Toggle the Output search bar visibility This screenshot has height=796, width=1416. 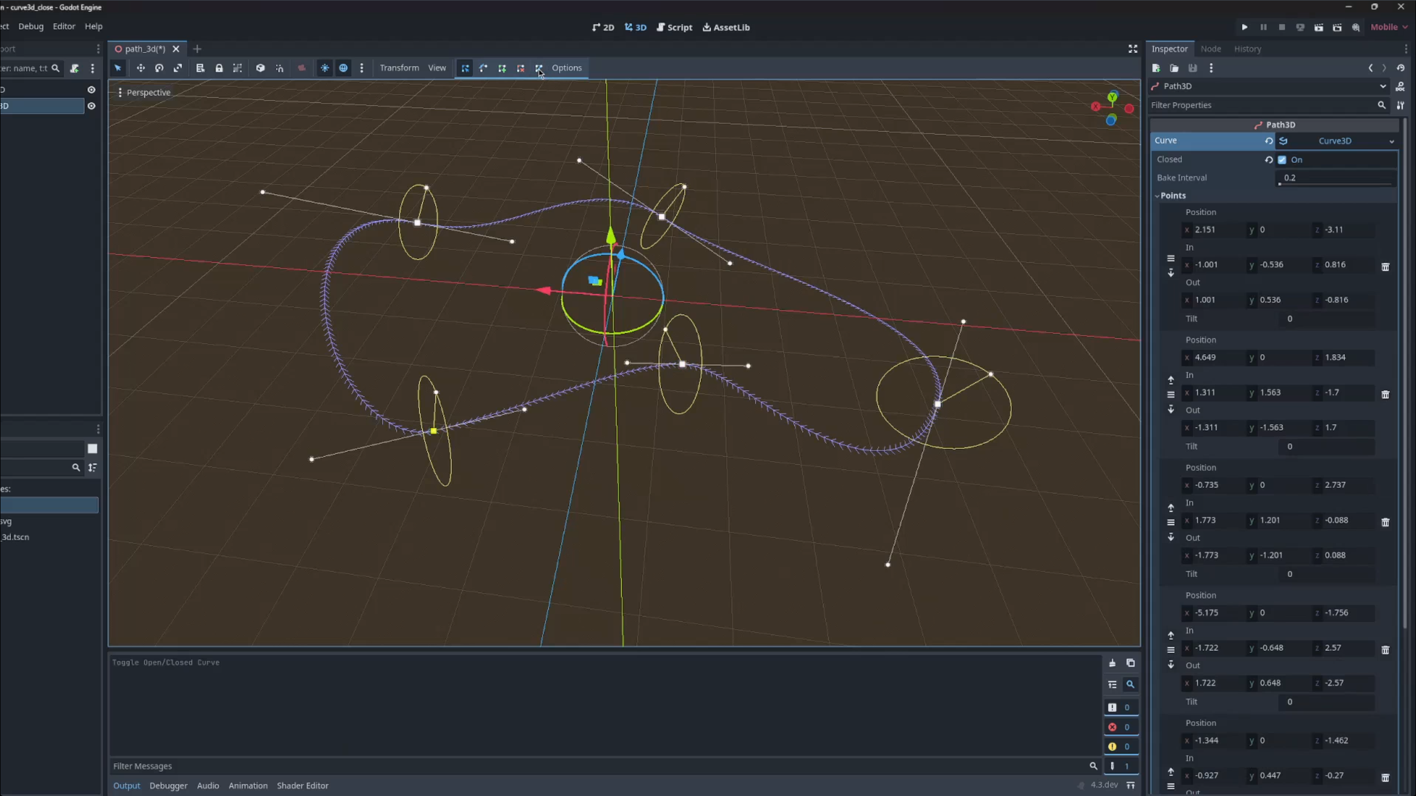1131,684
